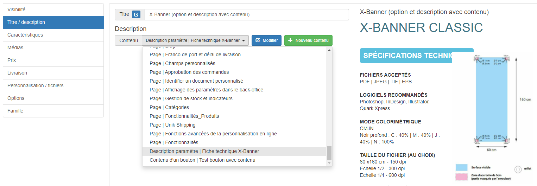Open the Personnalisation / fichiers section
The height and width of the screenshot is (186, 537).
[53, 85]
